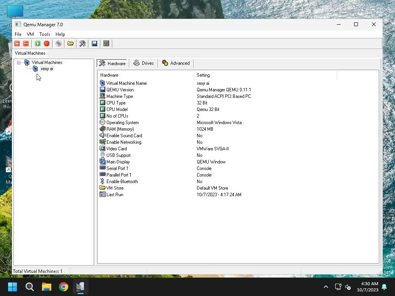Open the Windows Start menu
The height and width of the screenshot is (296, 395).
(x=12, y=287)
